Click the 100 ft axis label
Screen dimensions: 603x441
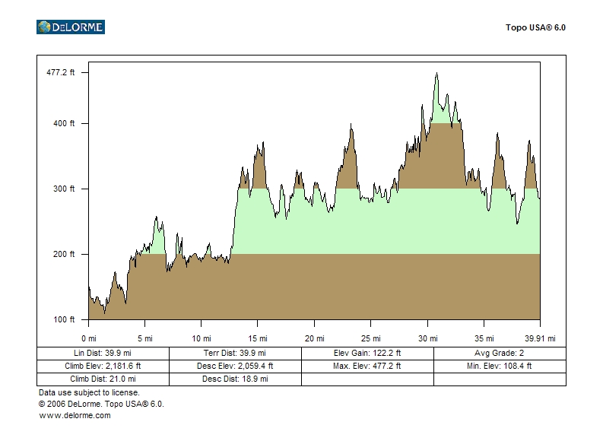[67, 319]
